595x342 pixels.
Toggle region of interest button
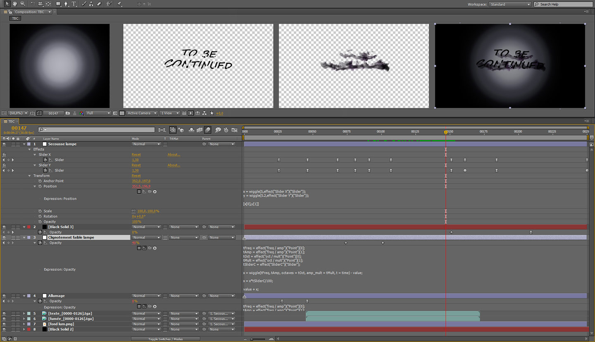click(115, 113)
